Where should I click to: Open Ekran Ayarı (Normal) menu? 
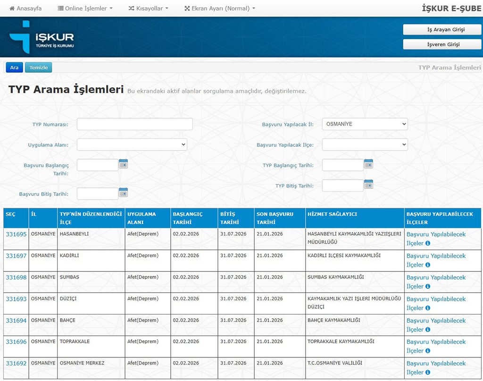(x=220, y=8)
